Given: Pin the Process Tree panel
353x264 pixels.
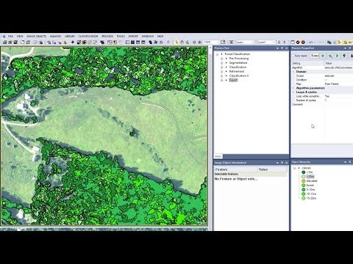Looking at the screenshot, I should [x=282, y=48].
